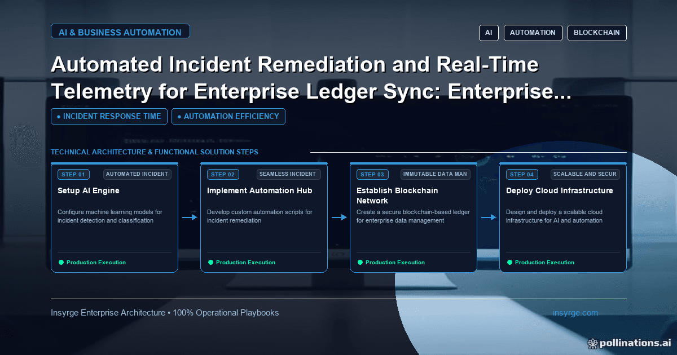Click the Deploy Cloud Infrastructure card title
The height and width of the screenshot is (355, 677).
pyautogui.click(x=560, y=190)
